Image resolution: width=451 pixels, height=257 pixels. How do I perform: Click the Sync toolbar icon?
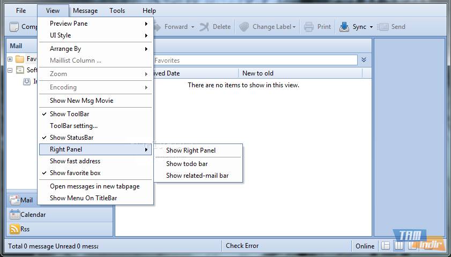(x=344, y=27)
